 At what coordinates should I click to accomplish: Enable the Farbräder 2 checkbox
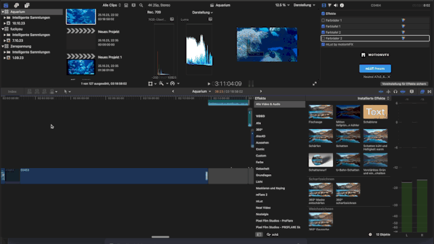click(323, 39)
